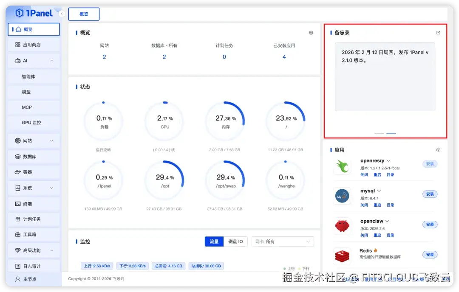Image resolution: width=459 pixels, height=292 pixels.
Task: Switch to first memo page indicator
Action: [x=379, y=133]
